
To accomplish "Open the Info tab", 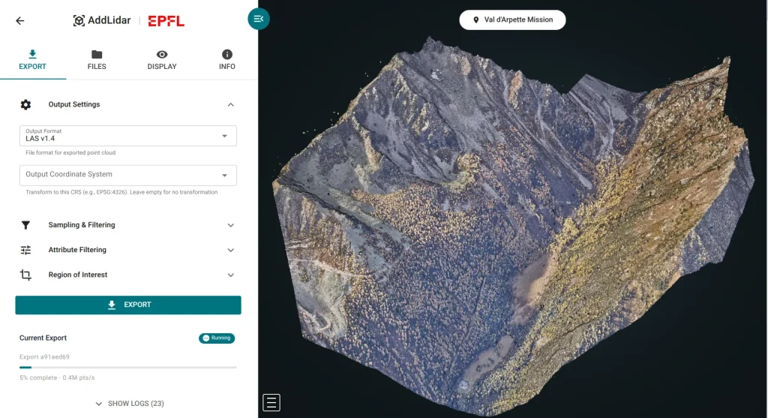I will coord(226,60).
